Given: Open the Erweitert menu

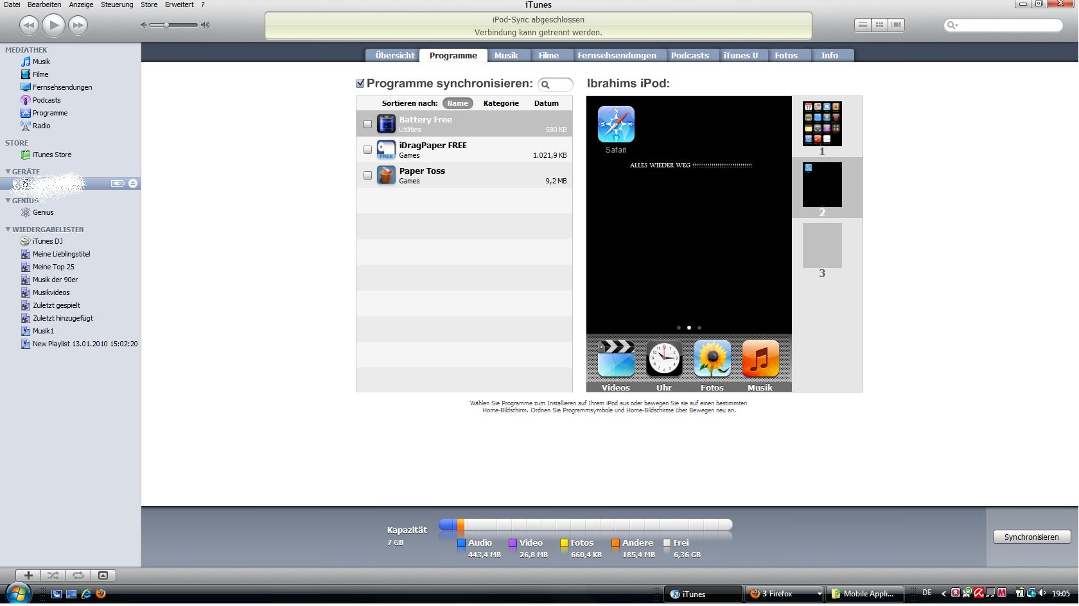Looking at the screenshot, I should tap(179, 4).
